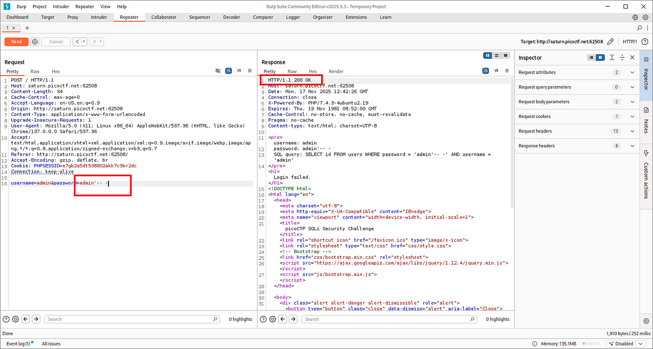
Task: Open the Intruder menu in menu bar
Action: tap(61, 6)
